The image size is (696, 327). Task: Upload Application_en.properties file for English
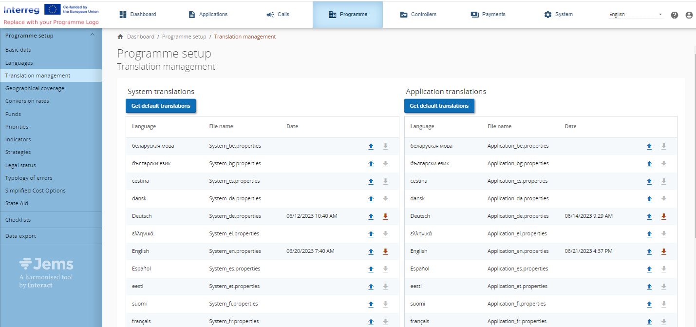point(649,251)
